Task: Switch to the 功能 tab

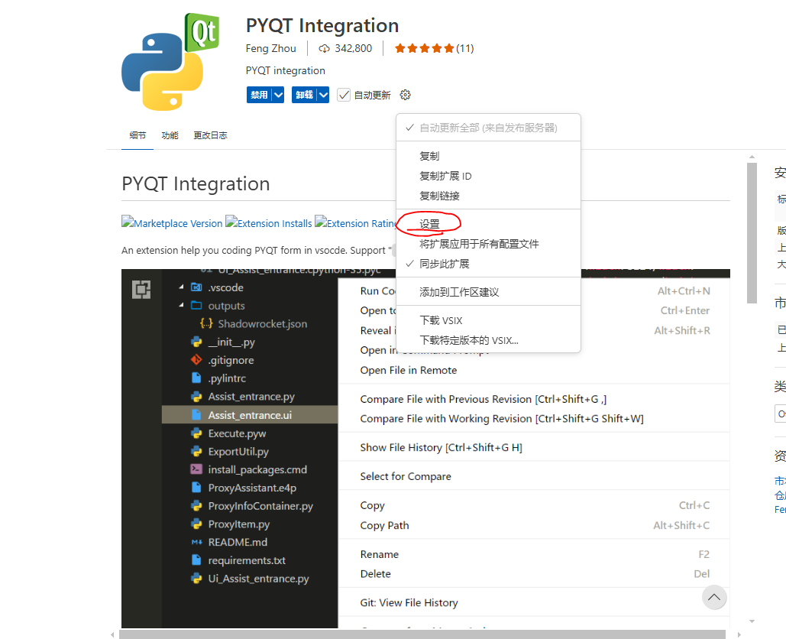Action: point(170,135)
